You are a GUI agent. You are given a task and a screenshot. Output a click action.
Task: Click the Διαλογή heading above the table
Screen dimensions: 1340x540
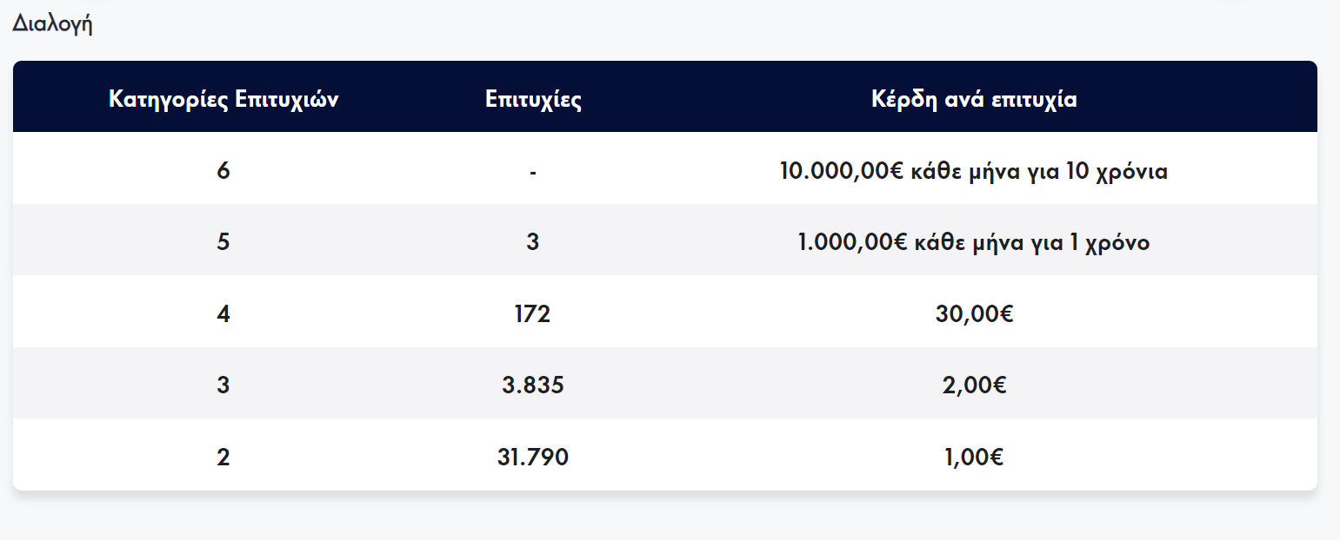pos(52,24)
